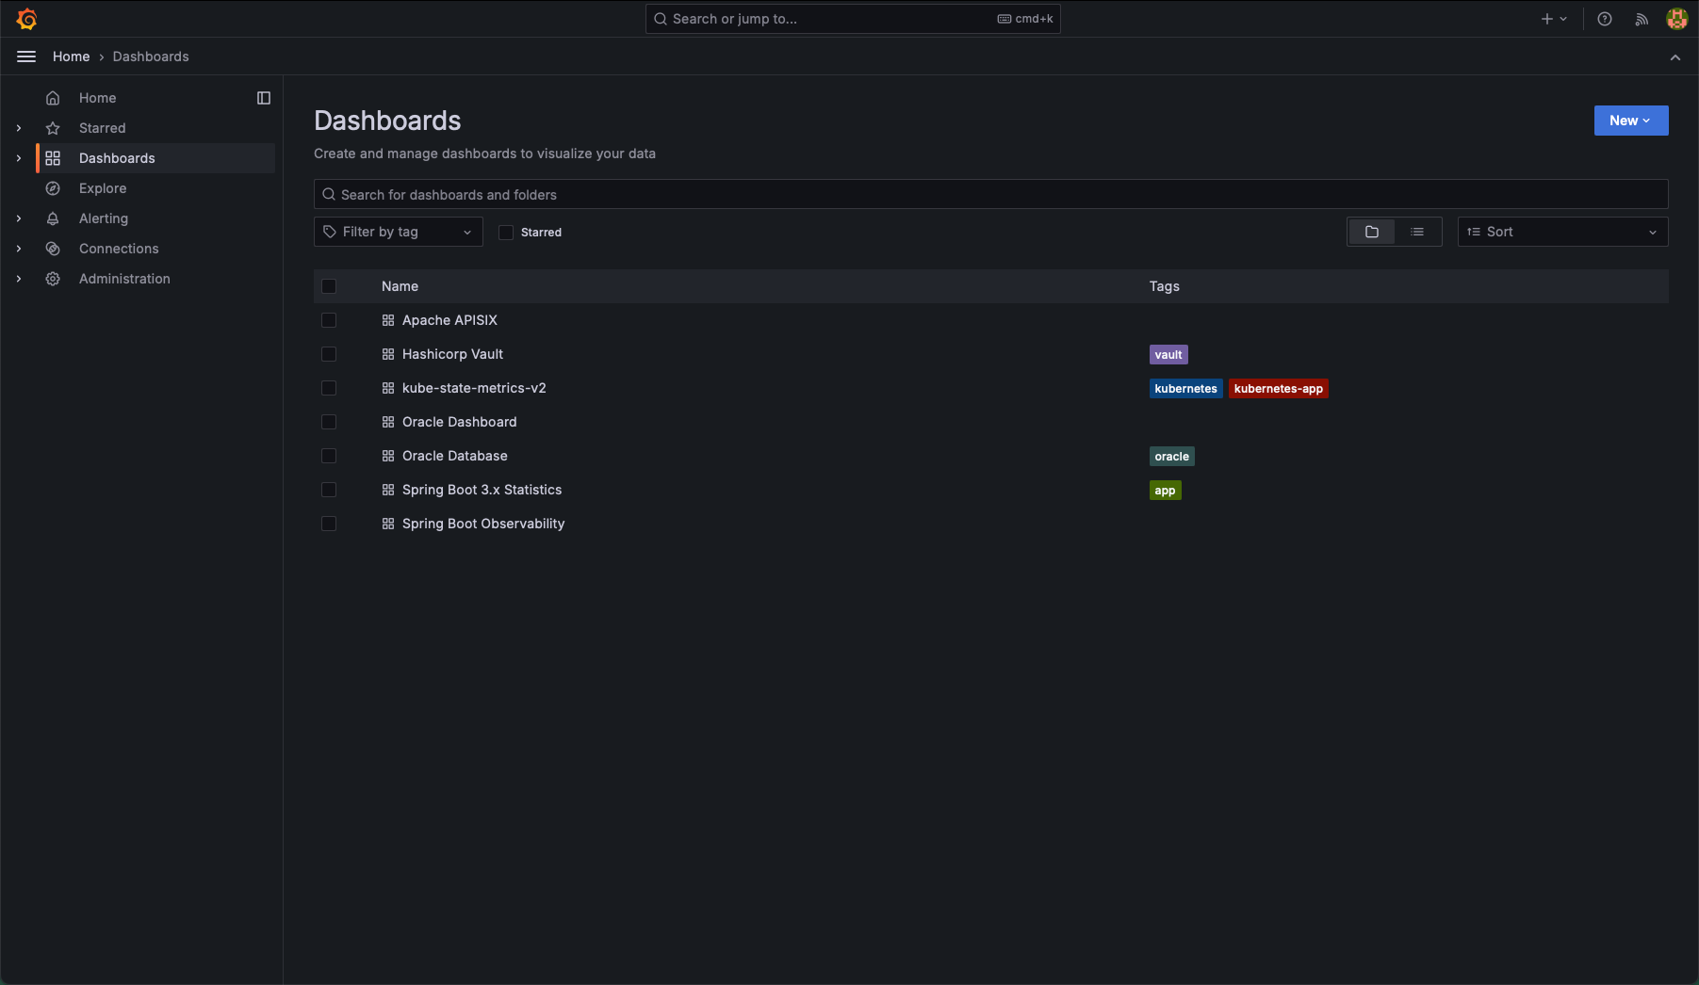Check the kube-state-metrics-v2 row checkbox
1699x985 pixels.
[329, 388]
